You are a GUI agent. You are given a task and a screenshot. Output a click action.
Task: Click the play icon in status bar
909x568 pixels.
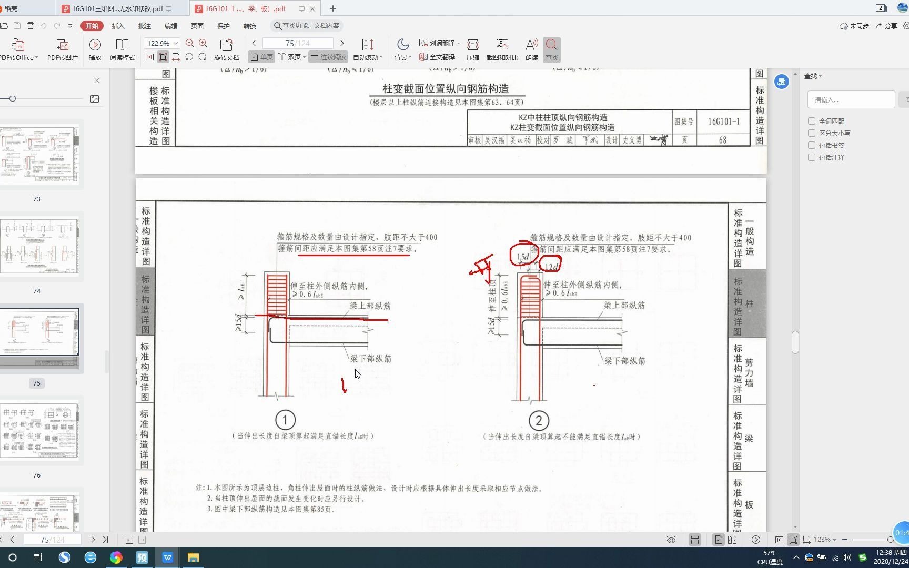[x=756, y=540]
